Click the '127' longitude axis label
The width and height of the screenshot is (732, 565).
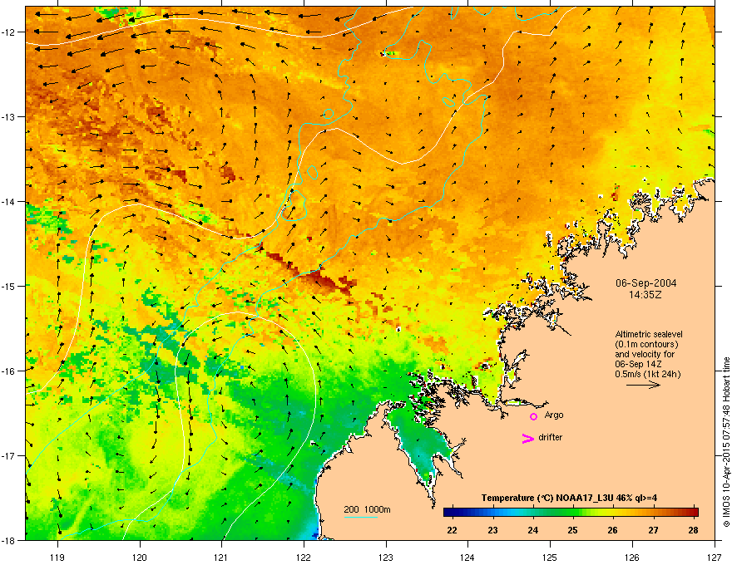[x=715, y=557]
